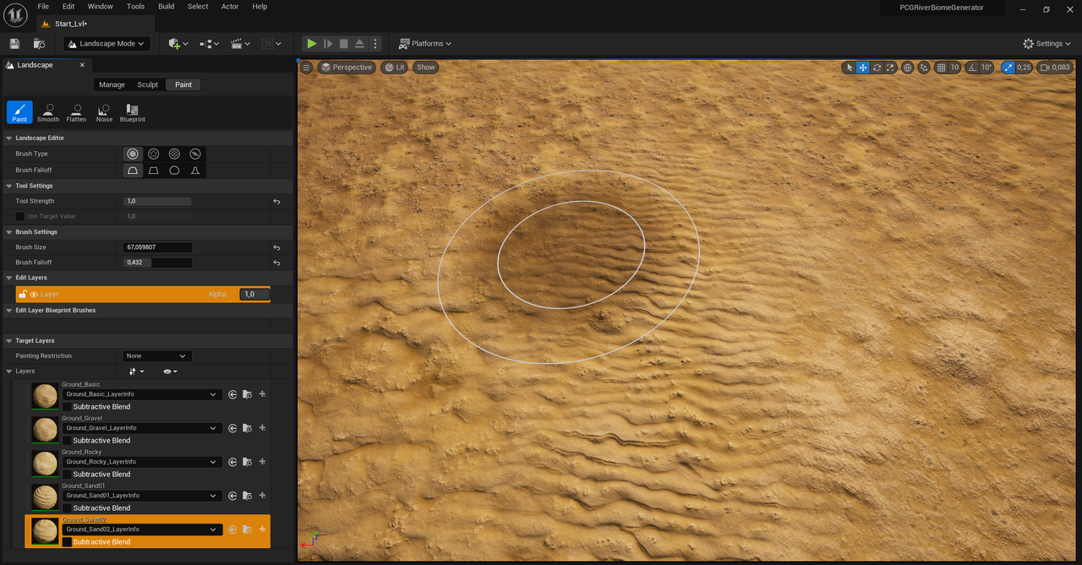
Task: Enable Subtractive Blend for Ground_Sand02
Action: click(x=67, y=542)
